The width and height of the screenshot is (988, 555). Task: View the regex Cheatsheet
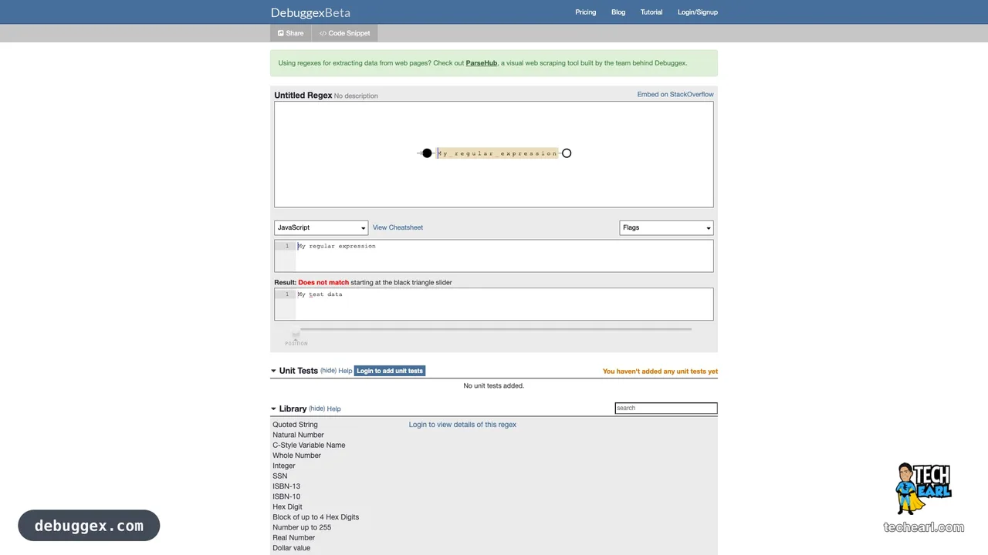click(x=398, y=227)
